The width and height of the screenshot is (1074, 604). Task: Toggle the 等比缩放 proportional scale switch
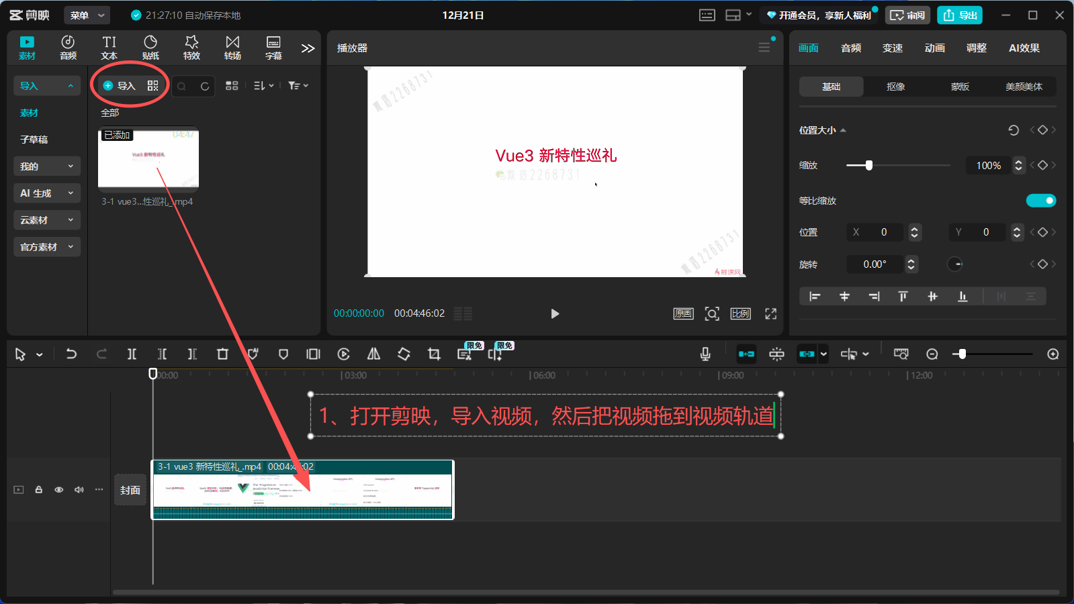pos(1040,201)
